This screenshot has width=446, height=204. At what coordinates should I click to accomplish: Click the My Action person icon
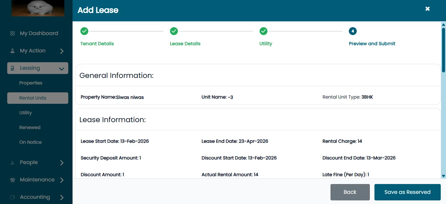12,51
